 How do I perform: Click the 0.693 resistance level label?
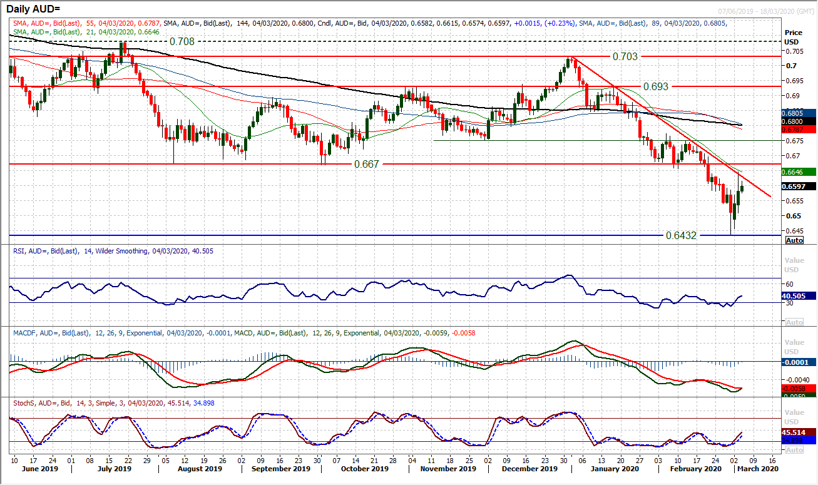click(656, 86)
